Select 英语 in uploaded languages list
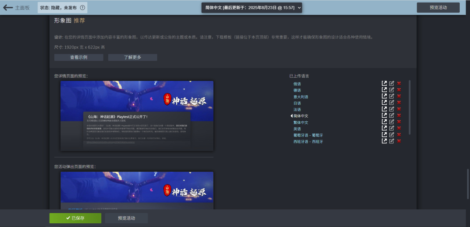The height and width of the screenshot is (227, 470). pos(297,129)
